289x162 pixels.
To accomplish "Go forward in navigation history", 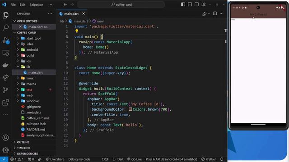I will tap(72, 4).
